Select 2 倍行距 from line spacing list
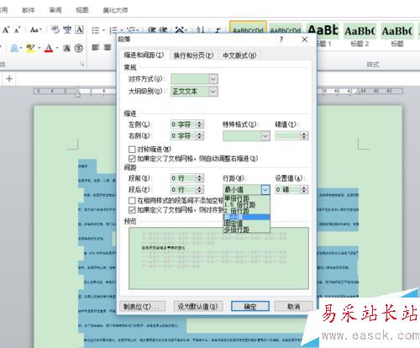This screenshot has width=420, height=348. coord(246,211)
